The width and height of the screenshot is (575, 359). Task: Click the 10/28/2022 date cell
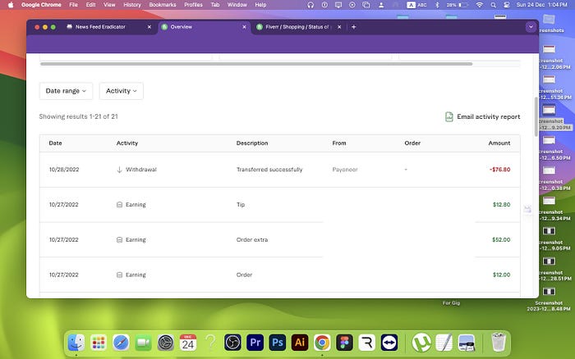coord(64,170)
